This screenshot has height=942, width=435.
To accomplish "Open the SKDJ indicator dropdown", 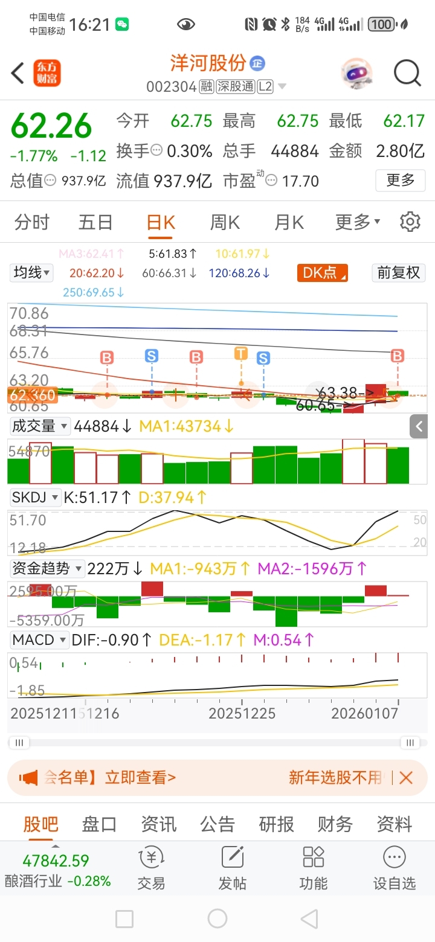I will [36, 498].
